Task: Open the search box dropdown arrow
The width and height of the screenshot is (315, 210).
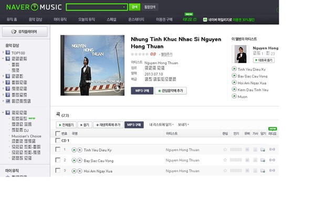Action: 124,7
